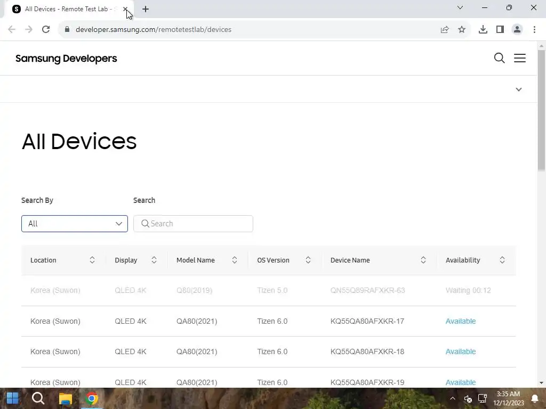
Task: Open Chrome from the taskbar
Action: click(92, 398)
